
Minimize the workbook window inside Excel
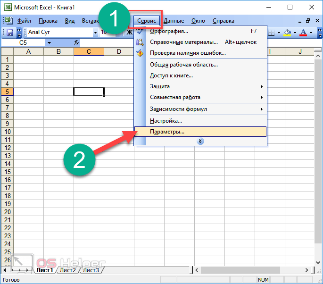pyautogui.click(x=300, y=21)
